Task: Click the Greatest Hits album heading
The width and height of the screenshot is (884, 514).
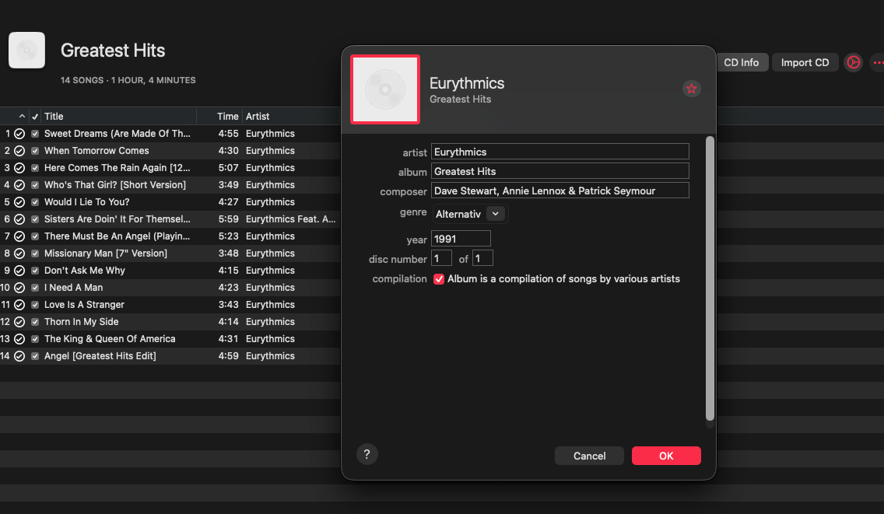Action: coord(113,51)
